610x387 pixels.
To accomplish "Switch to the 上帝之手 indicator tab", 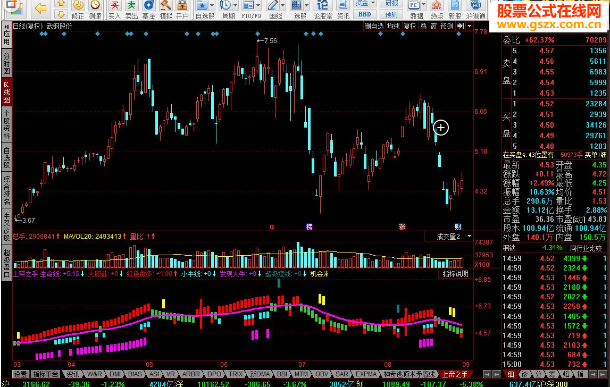I will click(454, 374).
